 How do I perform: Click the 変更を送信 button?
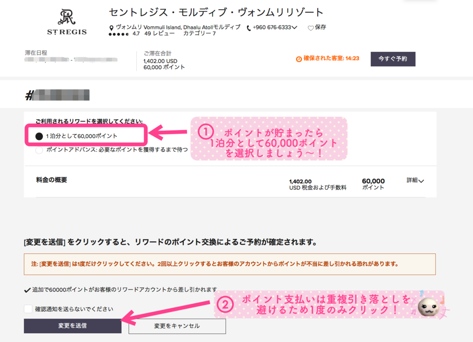(x=73, y=326)
